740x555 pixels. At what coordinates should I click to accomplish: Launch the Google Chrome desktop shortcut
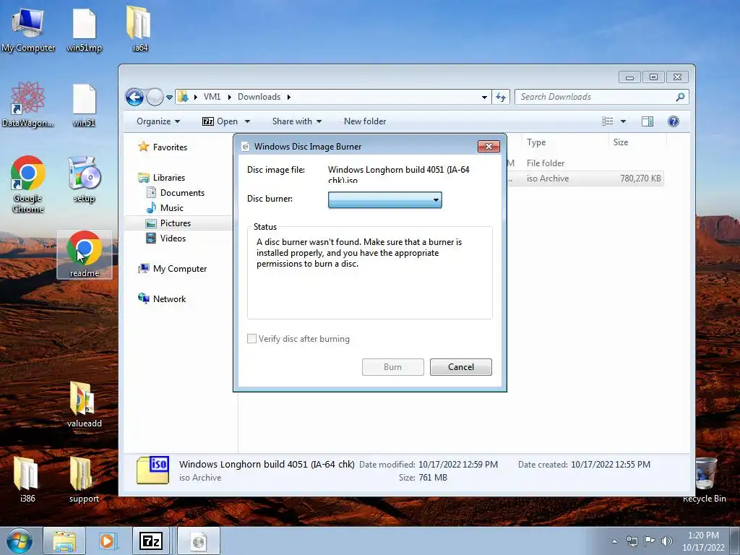coord(28,184)
